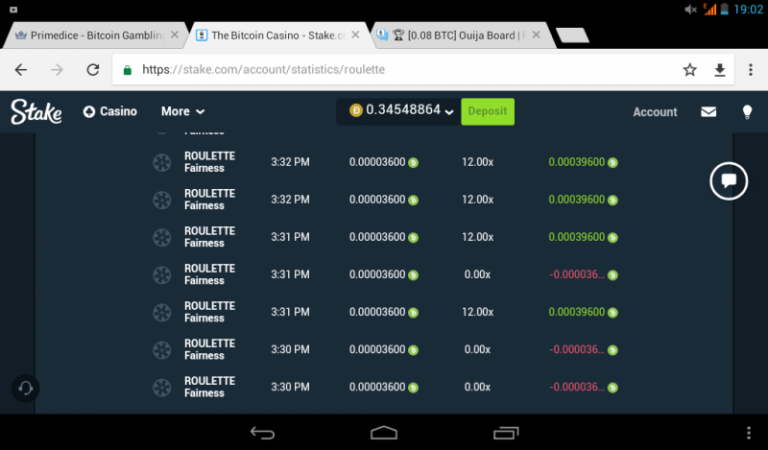Click the download icon in Chrome toolbar

coord(719,70)
